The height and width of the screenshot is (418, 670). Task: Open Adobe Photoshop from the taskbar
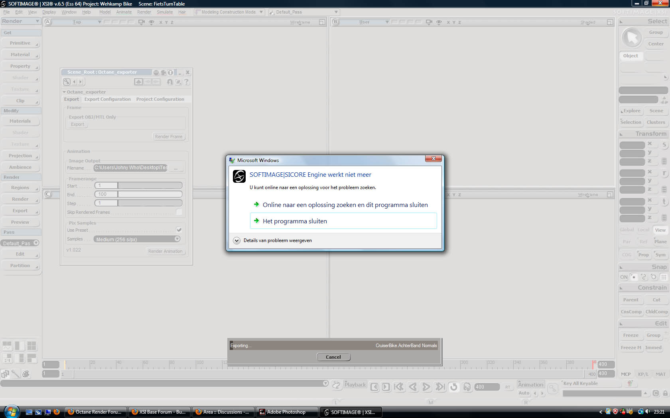(x=287, y=412)
